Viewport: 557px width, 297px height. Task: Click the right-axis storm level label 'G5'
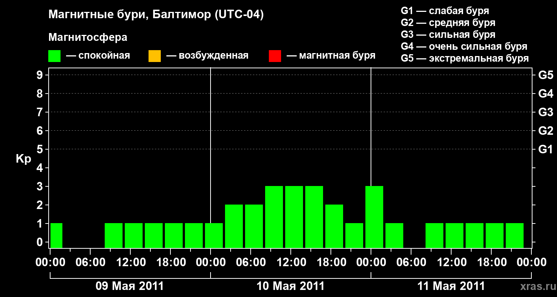click(545, 75)
